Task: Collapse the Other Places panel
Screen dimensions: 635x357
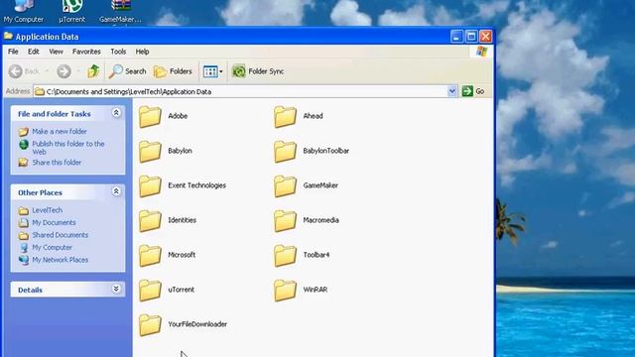Action: click(x=116, y=191)
